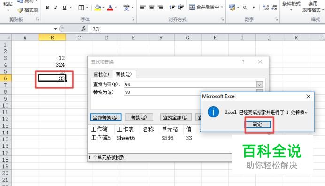Select cell B6 containing 33

click(x=52, y=78)
